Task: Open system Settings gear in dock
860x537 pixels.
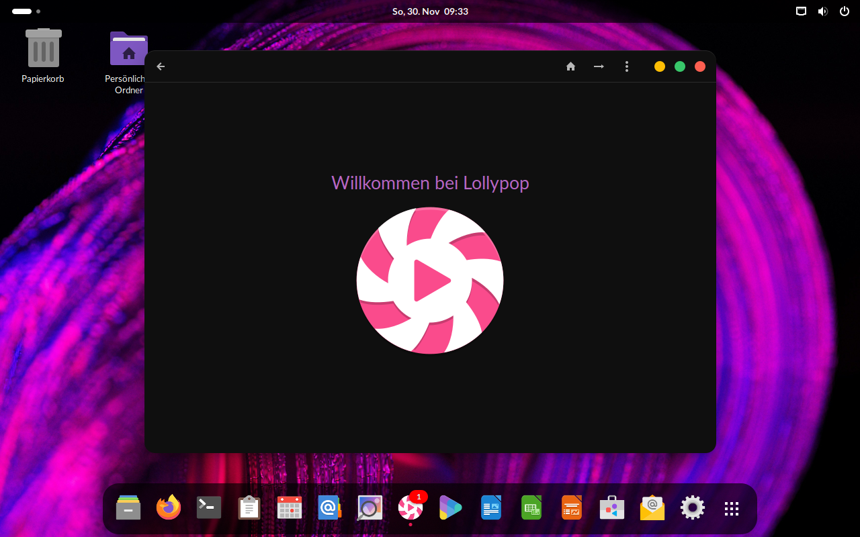Action: pos(693,508)
